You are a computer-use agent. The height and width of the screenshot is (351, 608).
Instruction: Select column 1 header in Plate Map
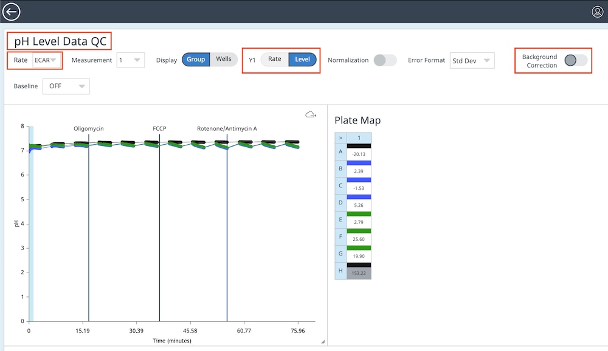tap(359, 137)
